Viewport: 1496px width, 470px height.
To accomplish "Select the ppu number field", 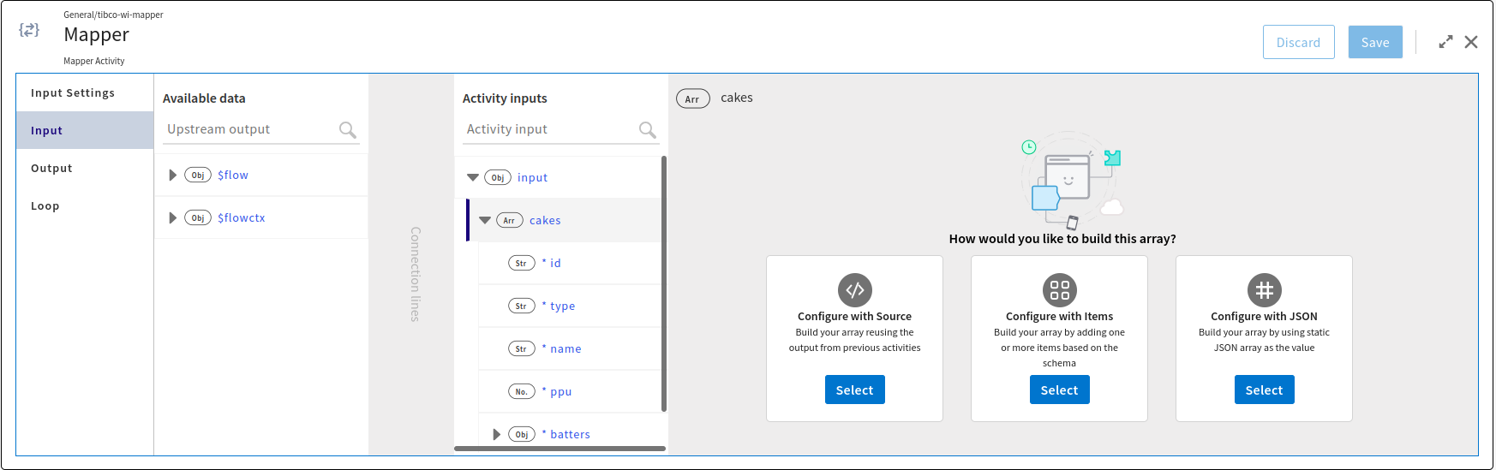I will 560,391.
